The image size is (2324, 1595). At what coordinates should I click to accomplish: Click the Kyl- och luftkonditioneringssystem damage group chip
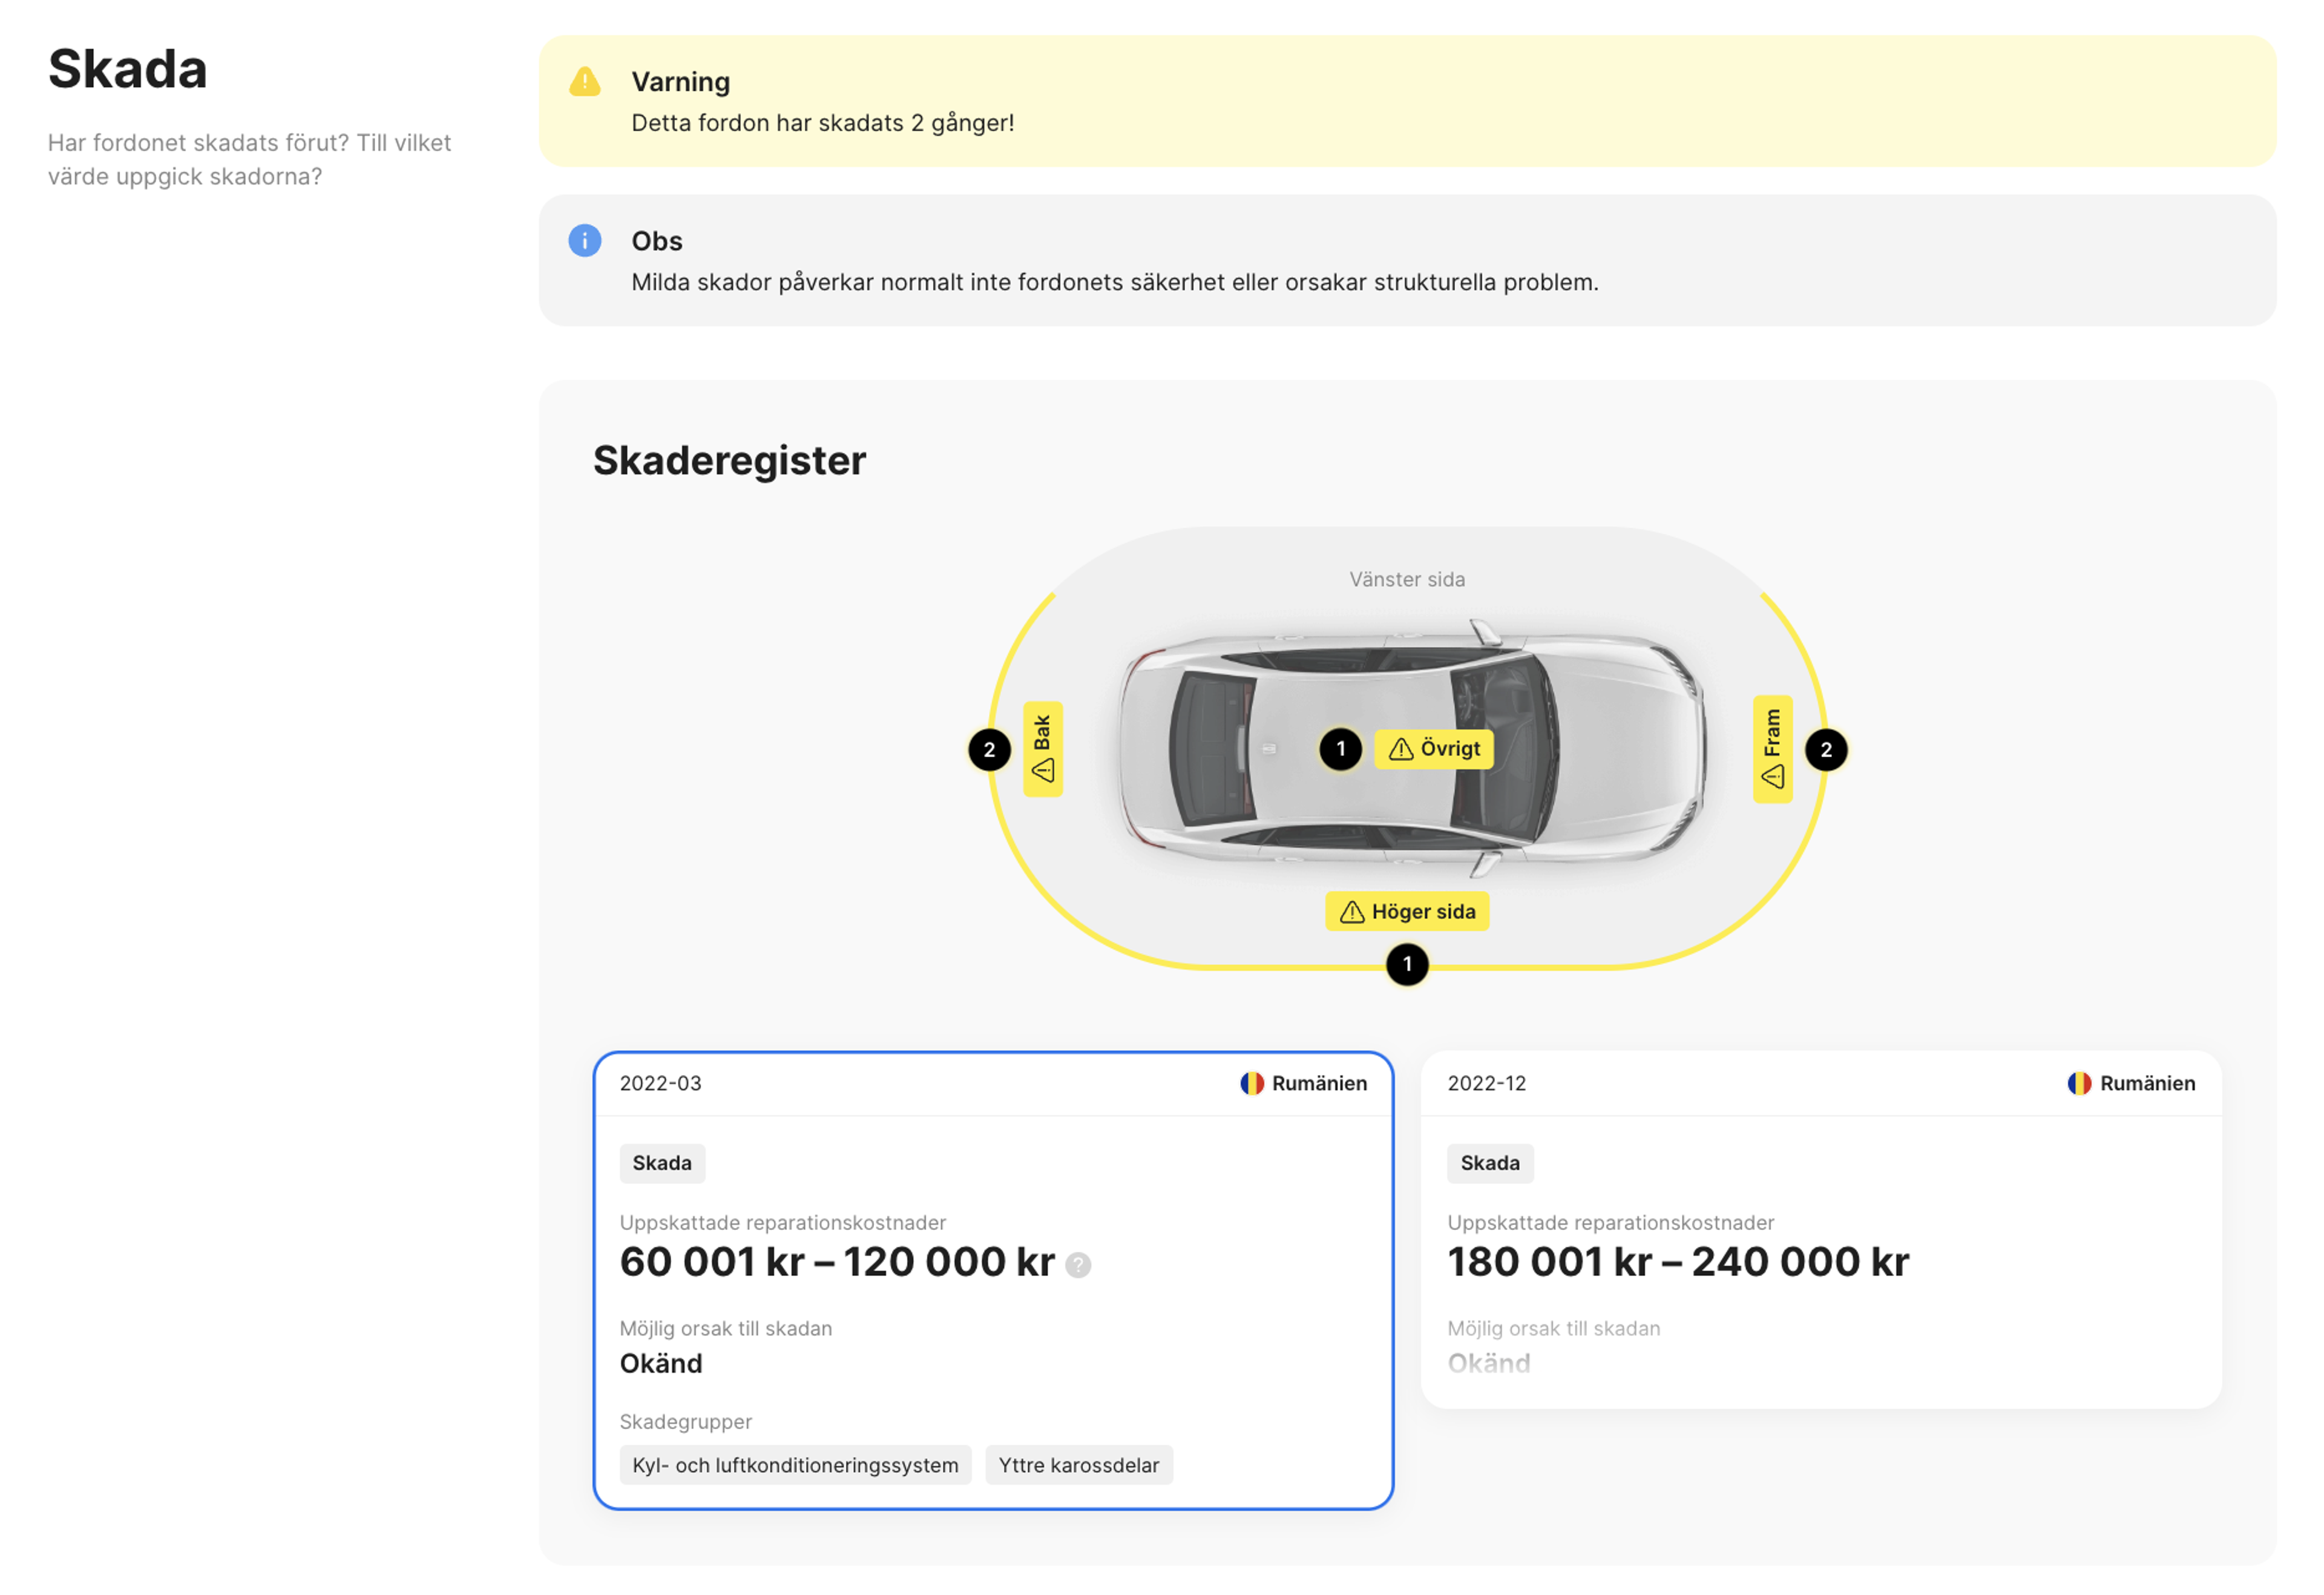[795, 1466]
